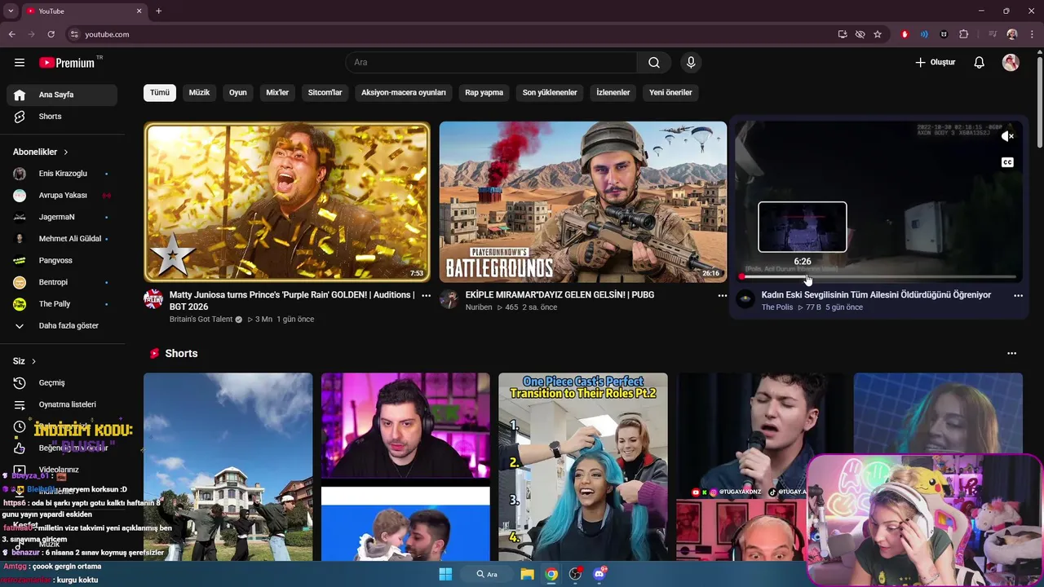
Task: Open Pangvoss channel subscription
Action: click(62, 261)
